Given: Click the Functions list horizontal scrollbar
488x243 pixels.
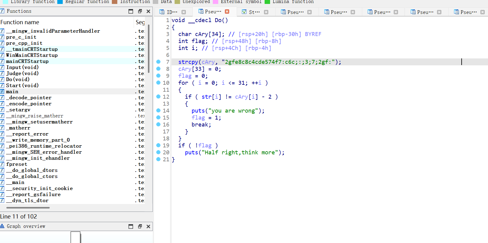Looking at the screenshot, I should 28,208.
